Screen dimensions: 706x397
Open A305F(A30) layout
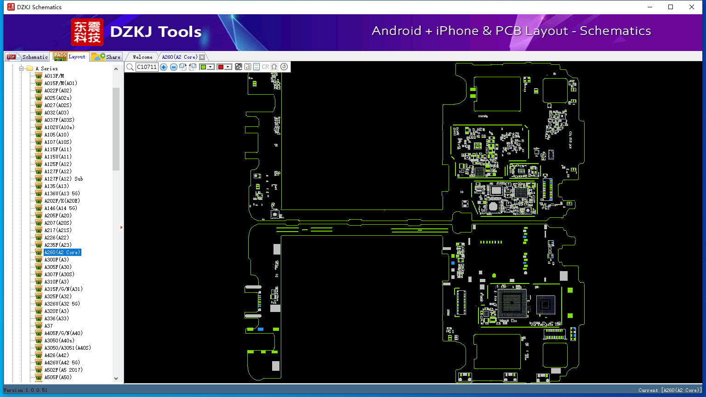click(58, 267)
